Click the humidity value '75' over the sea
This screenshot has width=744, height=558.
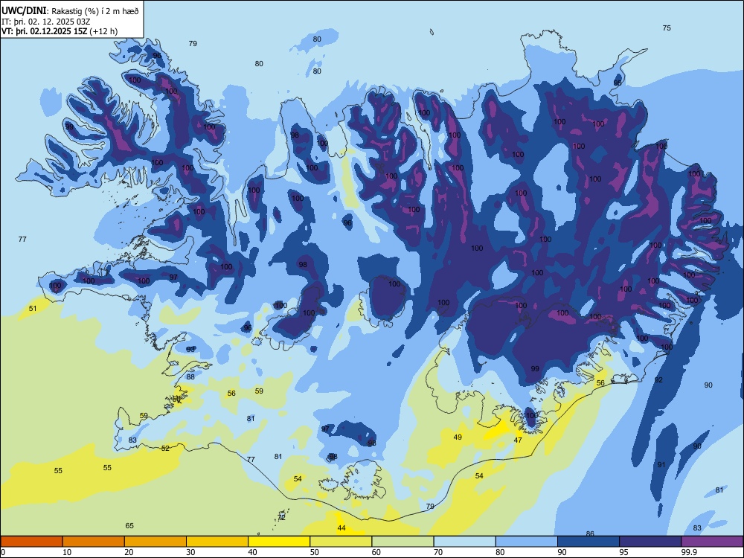667,28
